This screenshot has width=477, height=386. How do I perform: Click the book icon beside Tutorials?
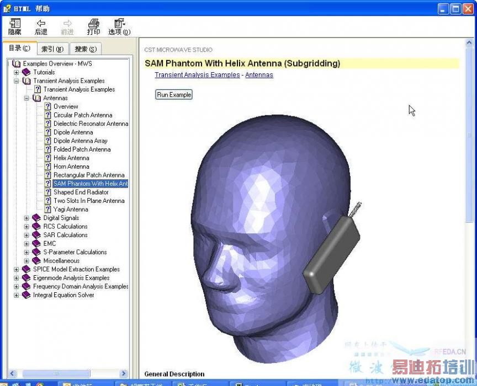click(x=26, y=72)
